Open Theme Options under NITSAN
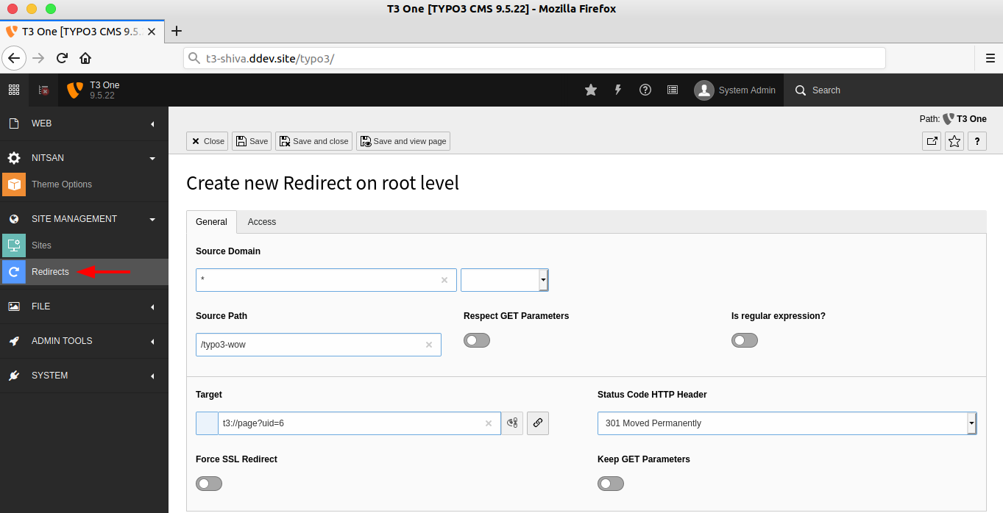Screen dimensions: 1003x513 (61, 184)
